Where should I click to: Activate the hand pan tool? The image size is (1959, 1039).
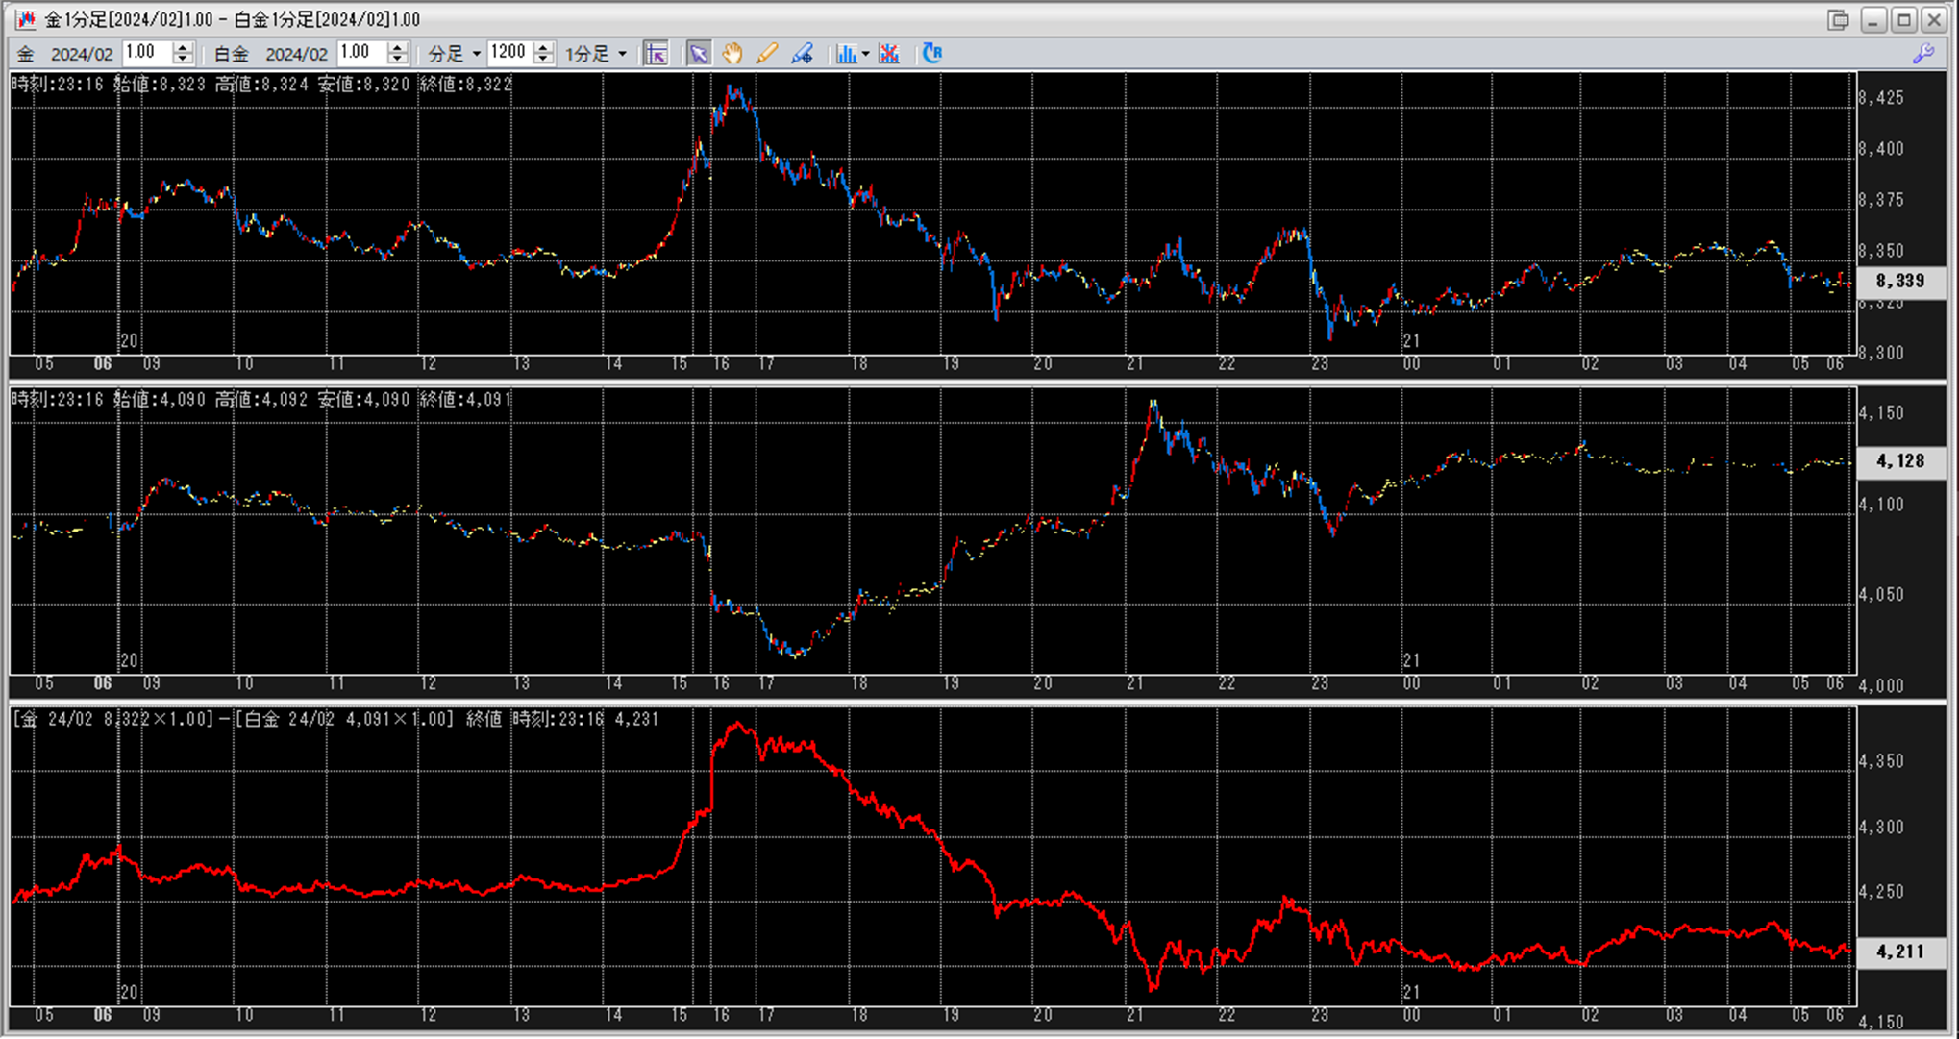click(732, 54)
